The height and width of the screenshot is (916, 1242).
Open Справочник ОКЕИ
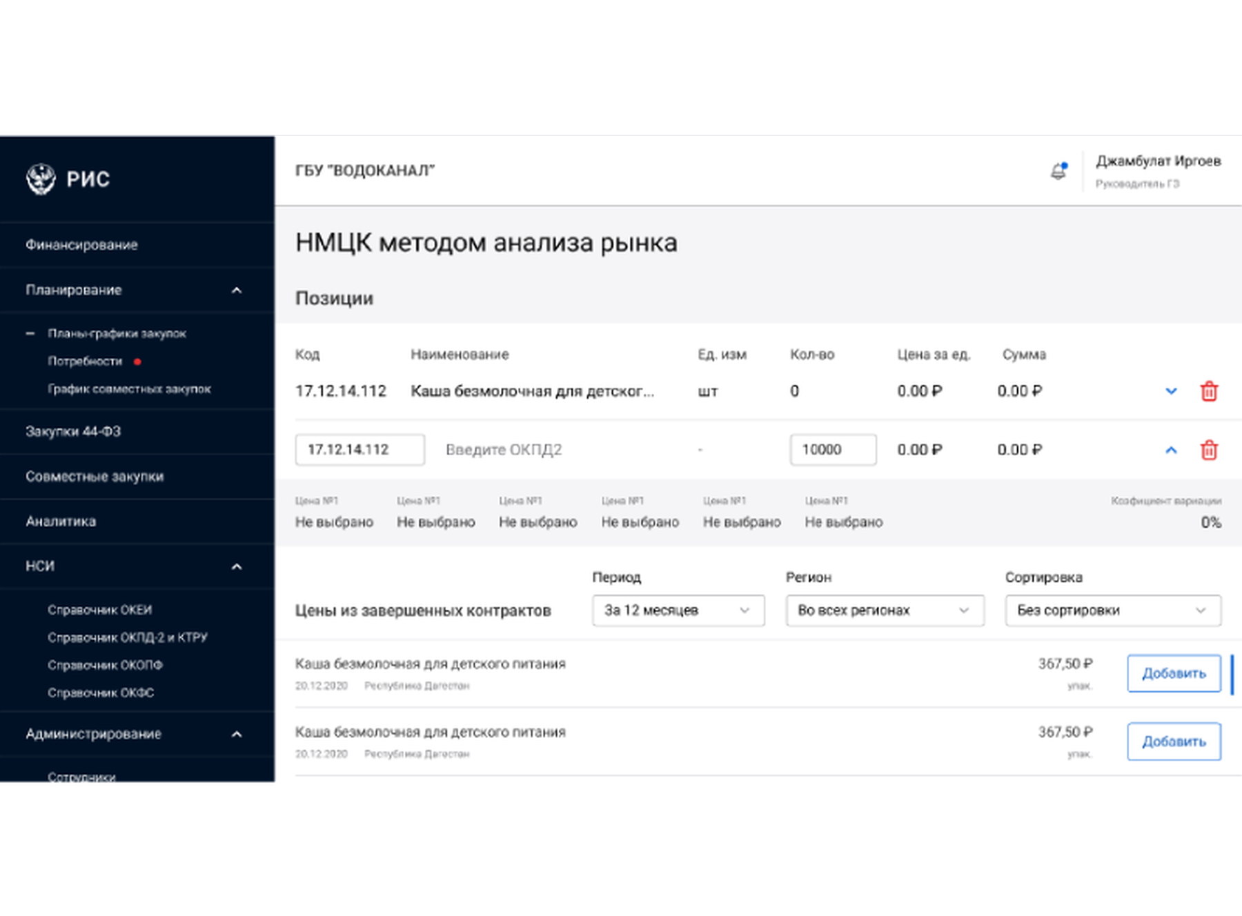point(100,610)
